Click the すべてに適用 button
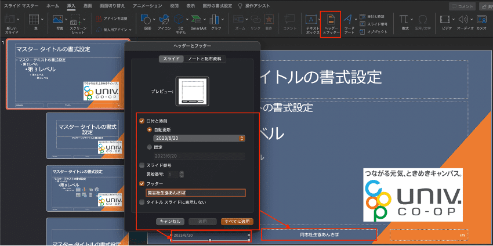This screenshot has height=246, width=493. (x=237, y=222)
